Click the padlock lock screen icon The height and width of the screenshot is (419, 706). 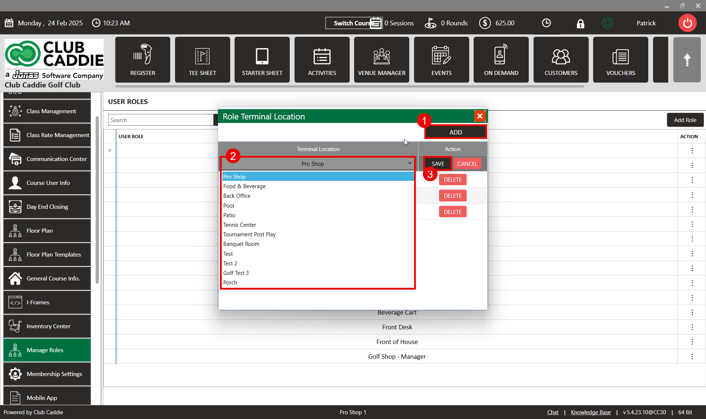(x=580, y=24)
